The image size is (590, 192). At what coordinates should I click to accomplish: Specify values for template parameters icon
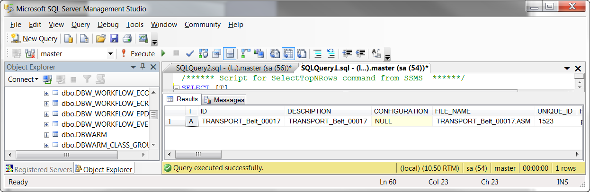[376, 53]
